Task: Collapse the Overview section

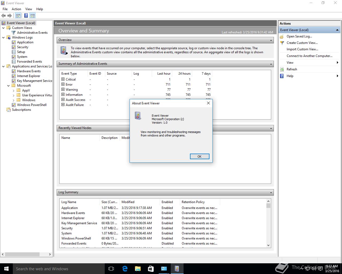Action: pos(271,40)
